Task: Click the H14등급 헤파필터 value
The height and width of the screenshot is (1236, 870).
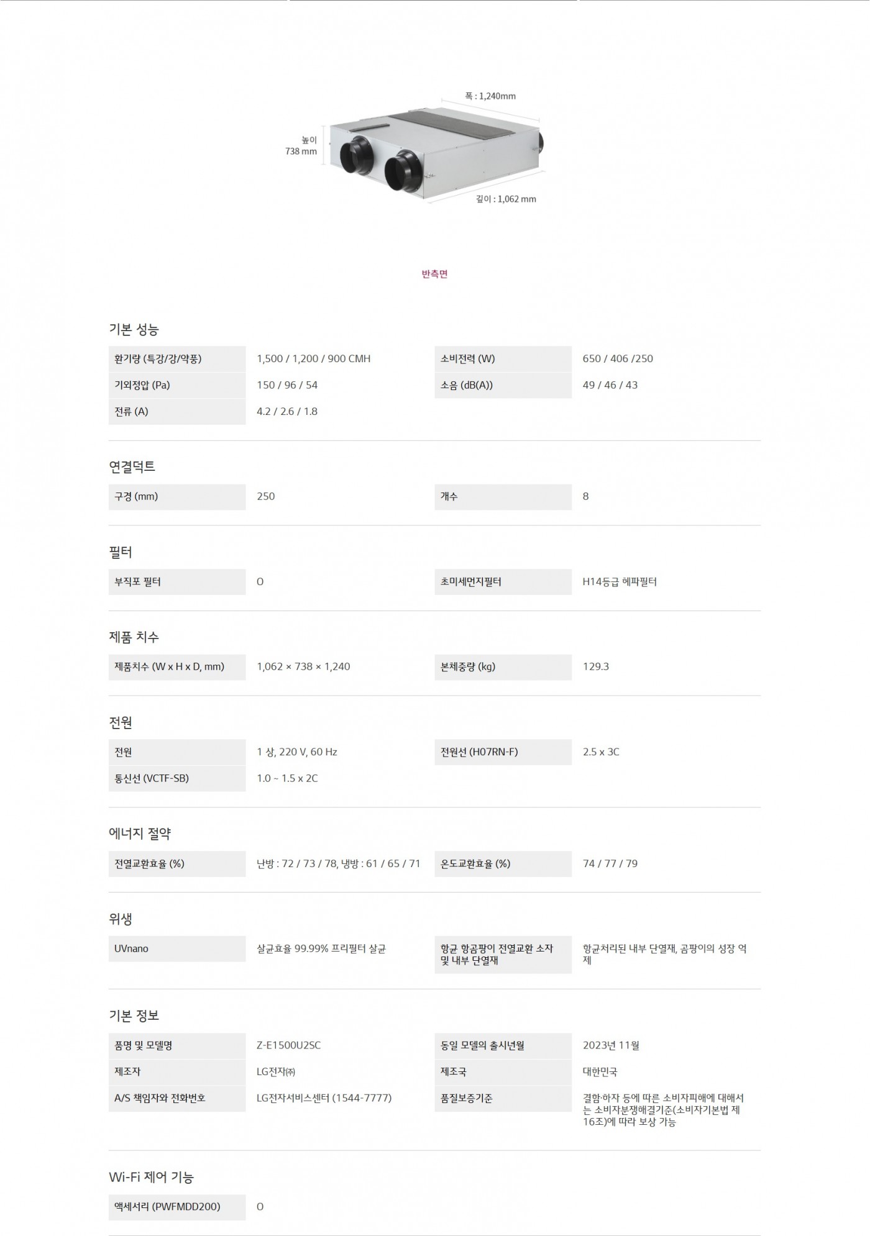Action: 620,582
